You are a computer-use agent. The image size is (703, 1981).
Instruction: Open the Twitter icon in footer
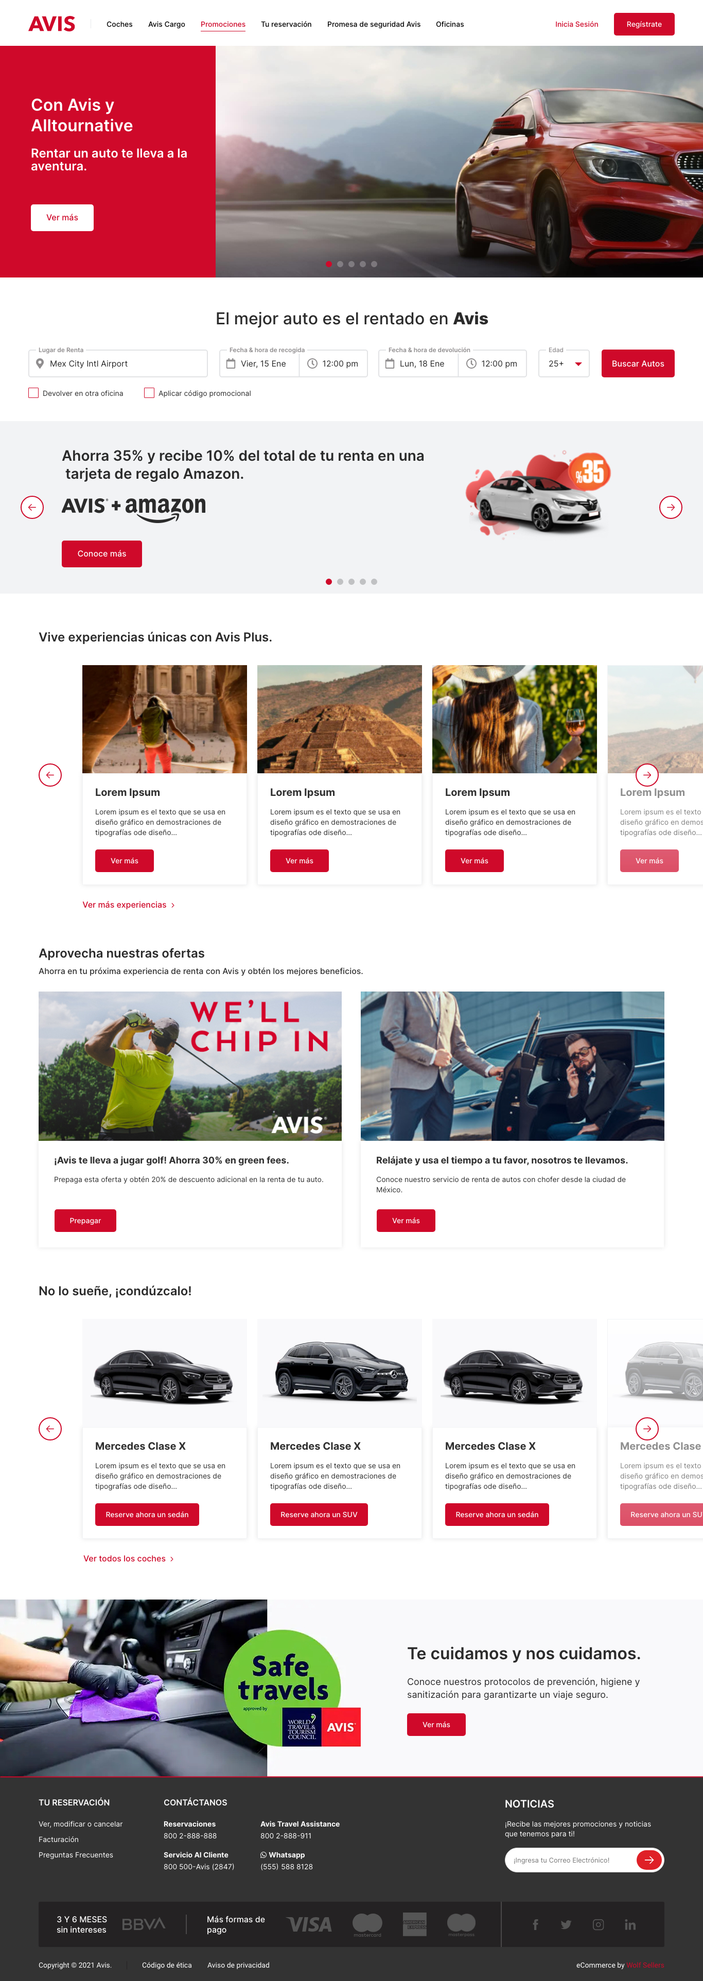point(566,1924)
